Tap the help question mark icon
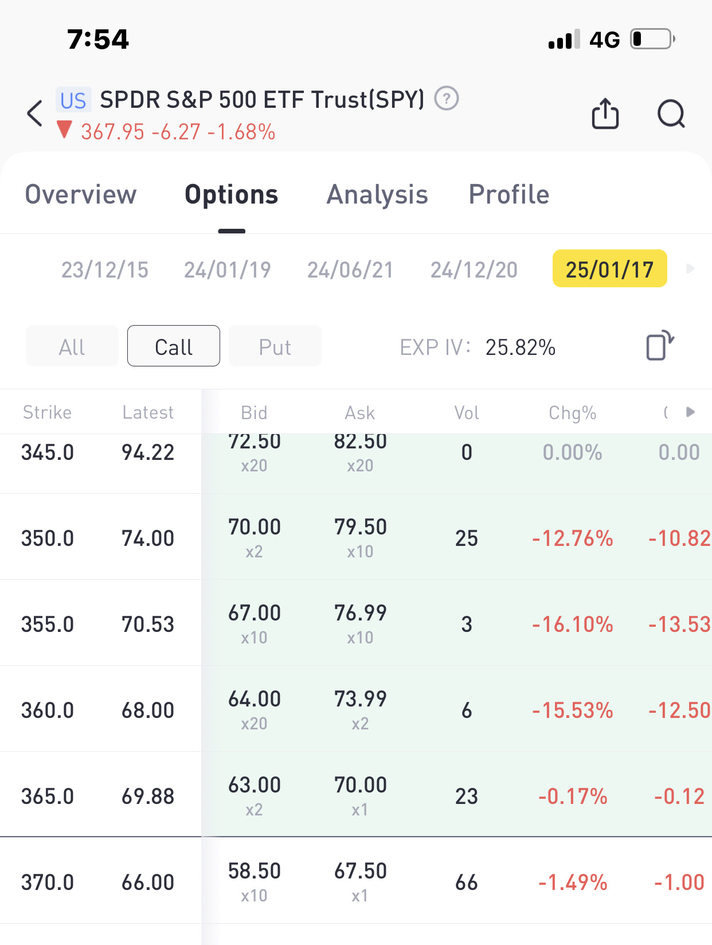Screen dimensions: 712x945 [446, 98]
